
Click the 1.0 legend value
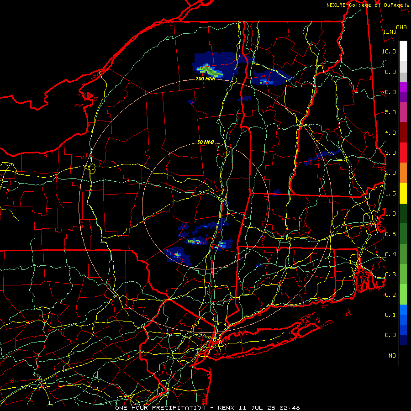coord(390,214)
